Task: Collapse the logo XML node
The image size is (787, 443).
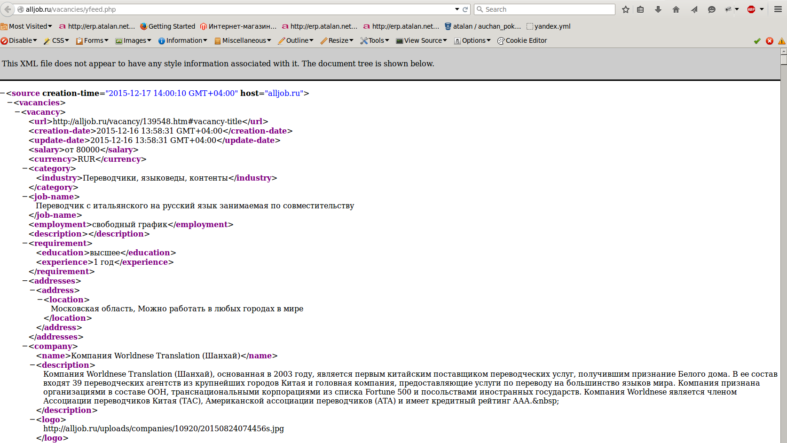Action: click(x=32, y=419)
